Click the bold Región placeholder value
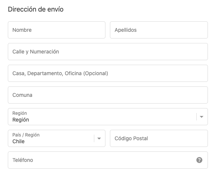This screenshot has height=172, width=215. coord(20,120)
